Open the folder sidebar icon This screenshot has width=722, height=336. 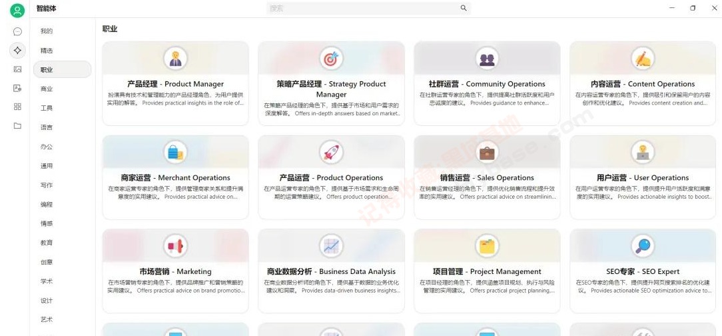click(17, 125)
